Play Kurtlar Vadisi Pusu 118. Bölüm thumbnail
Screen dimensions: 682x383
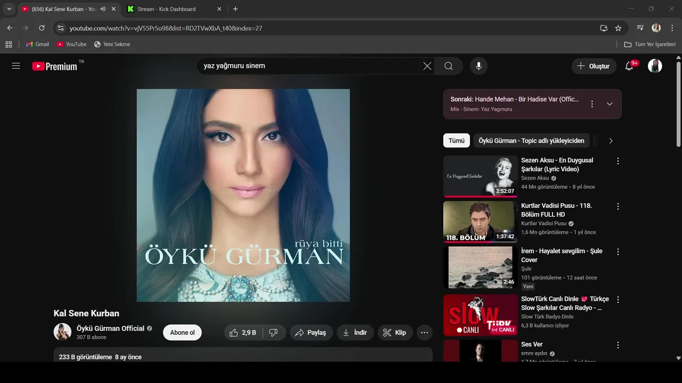click(x=480, y=222)
